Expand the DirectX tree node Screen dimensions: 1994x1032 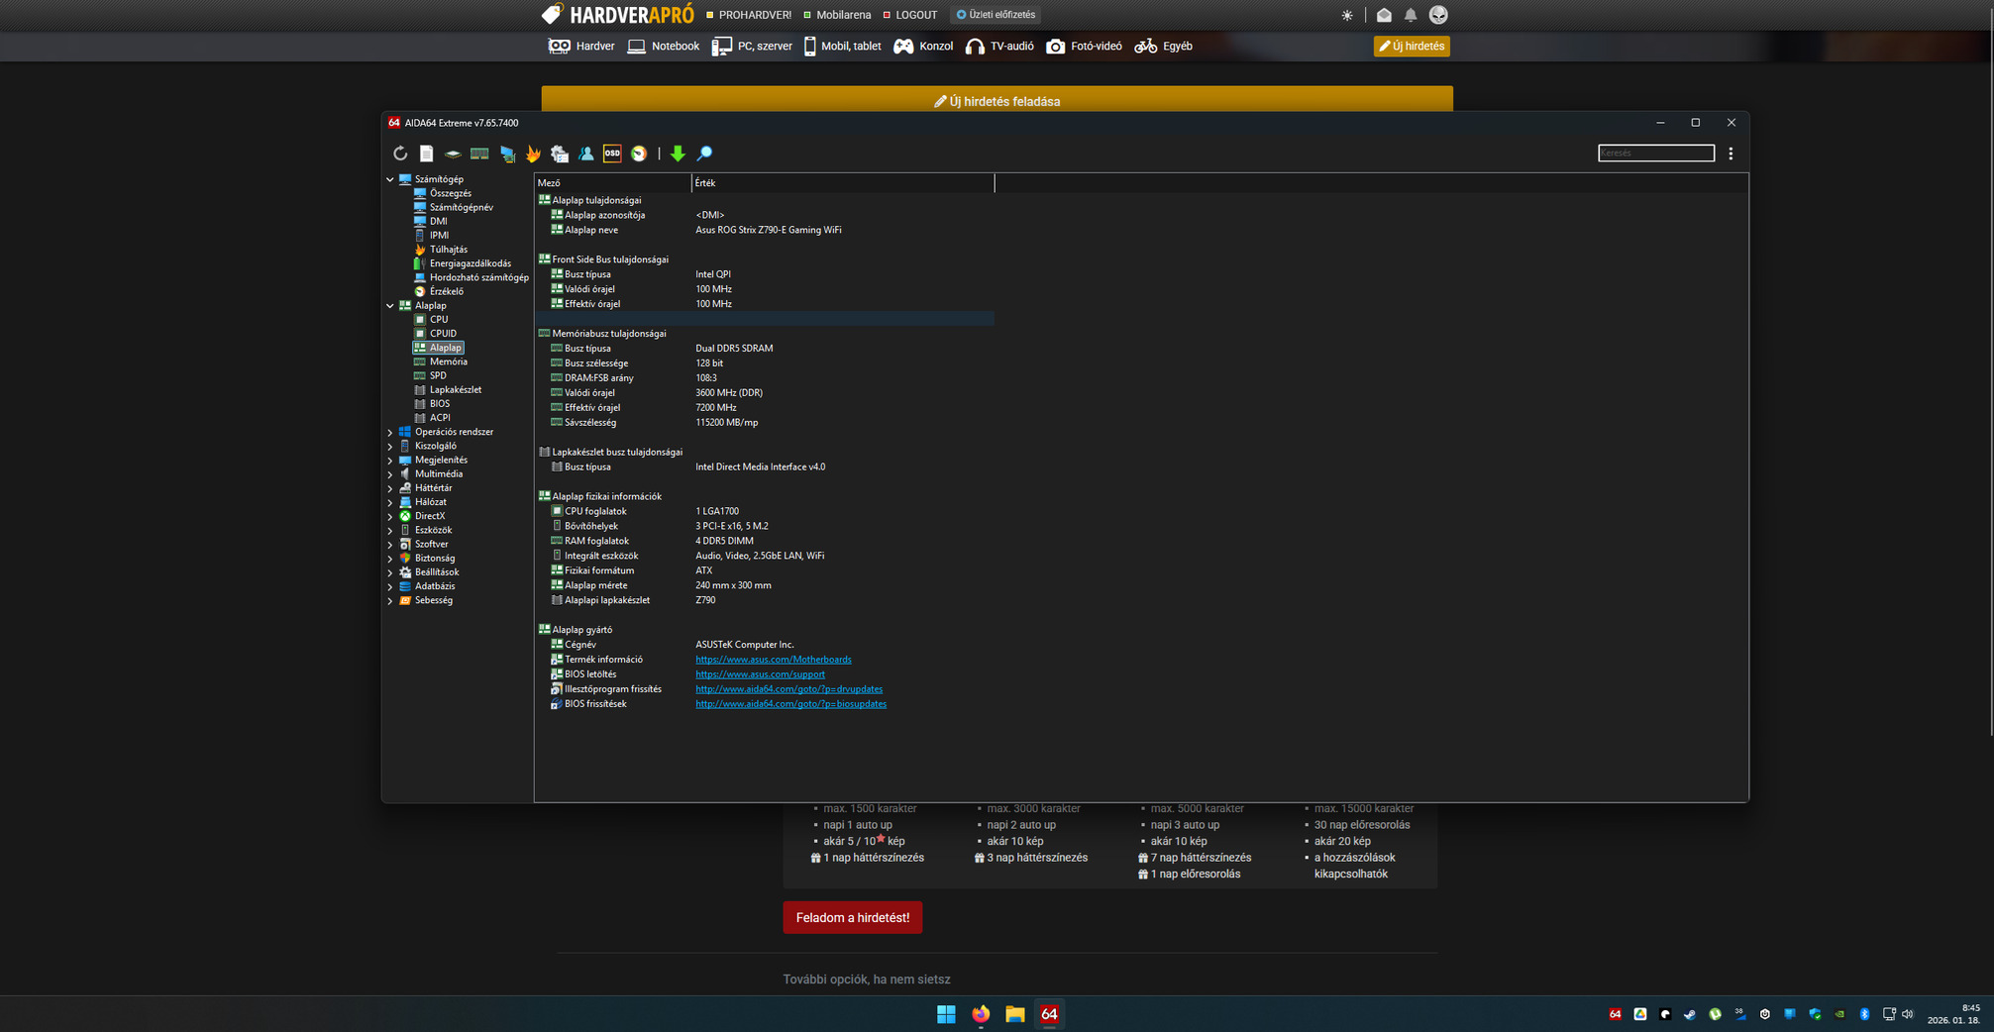point(390,516)
